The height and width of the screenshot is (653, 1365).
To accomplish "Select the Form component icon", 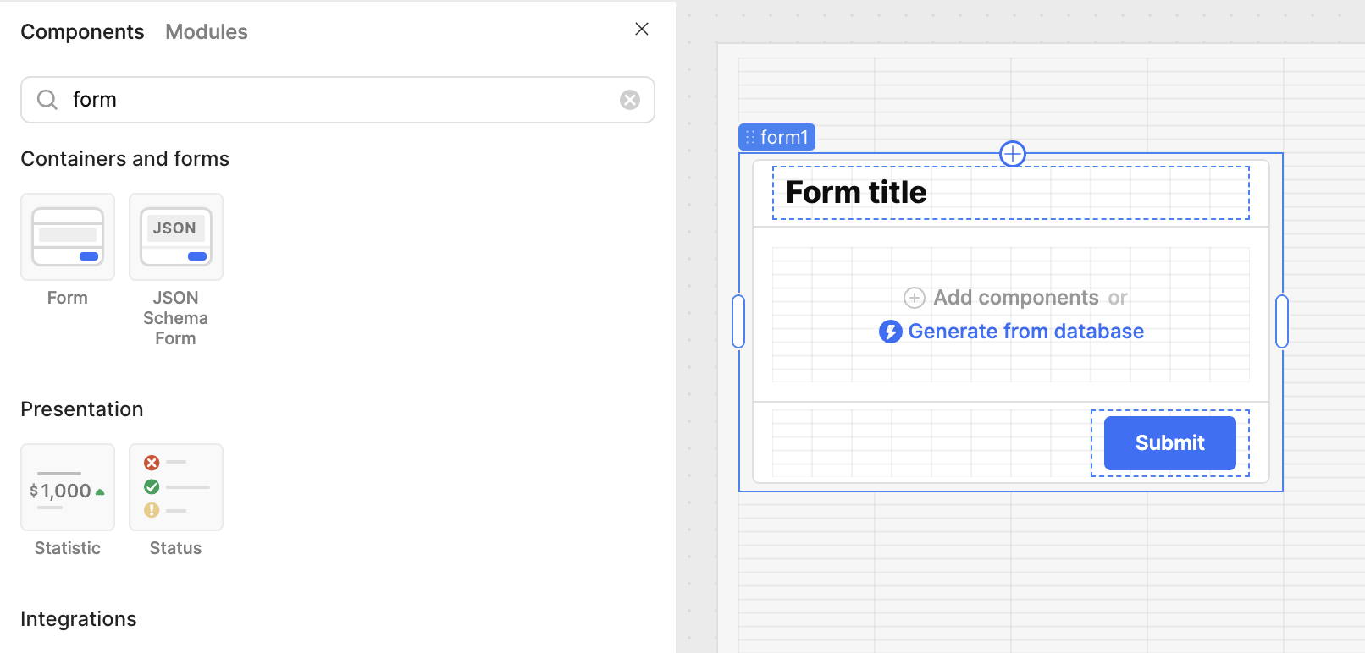I will (x=68, y=237).
